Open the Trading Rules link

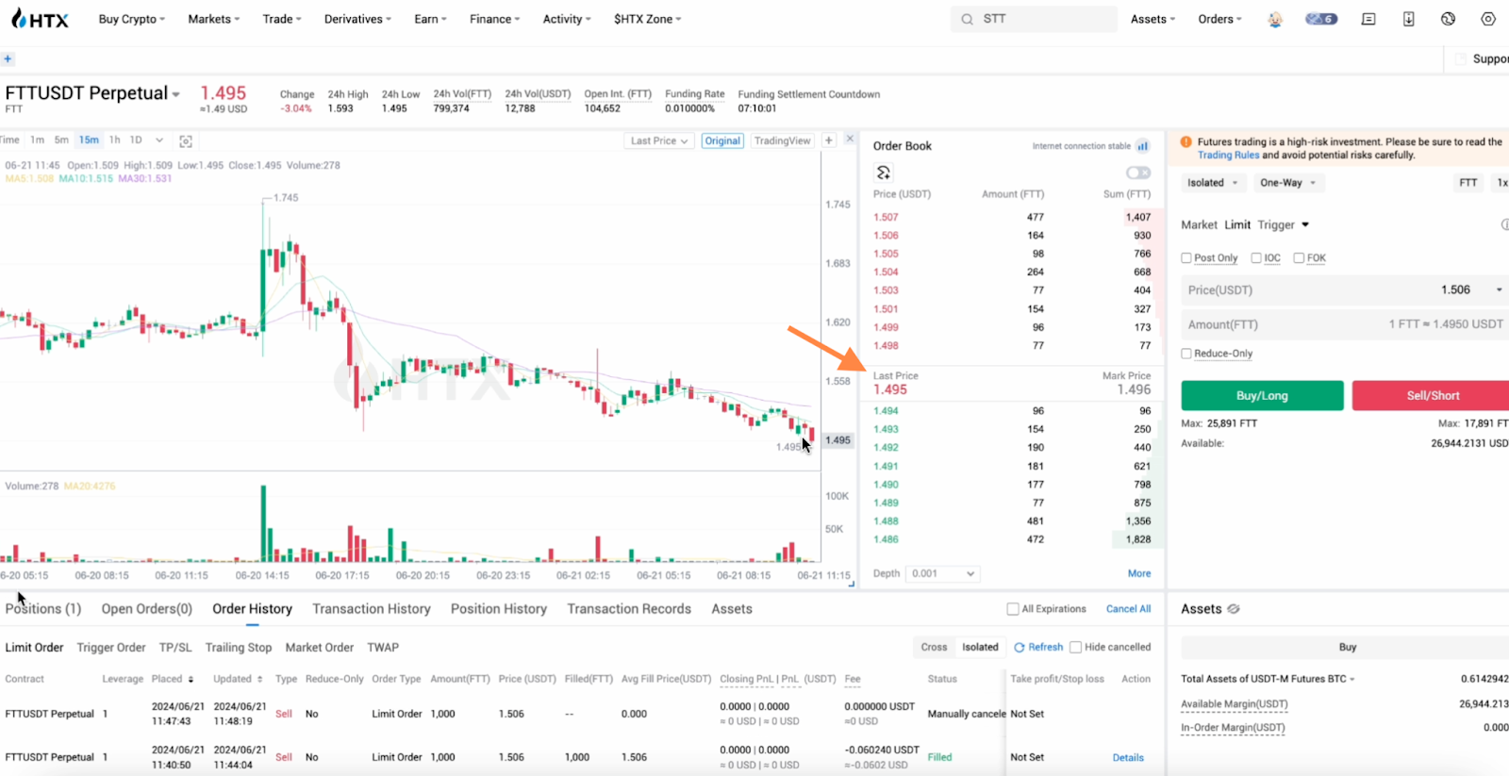(x=1228, y=156)
